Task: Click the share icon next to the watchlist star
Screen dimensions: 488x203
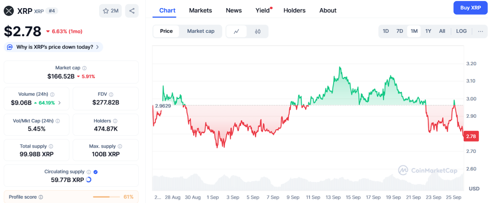Action: (x=132, y=10)
